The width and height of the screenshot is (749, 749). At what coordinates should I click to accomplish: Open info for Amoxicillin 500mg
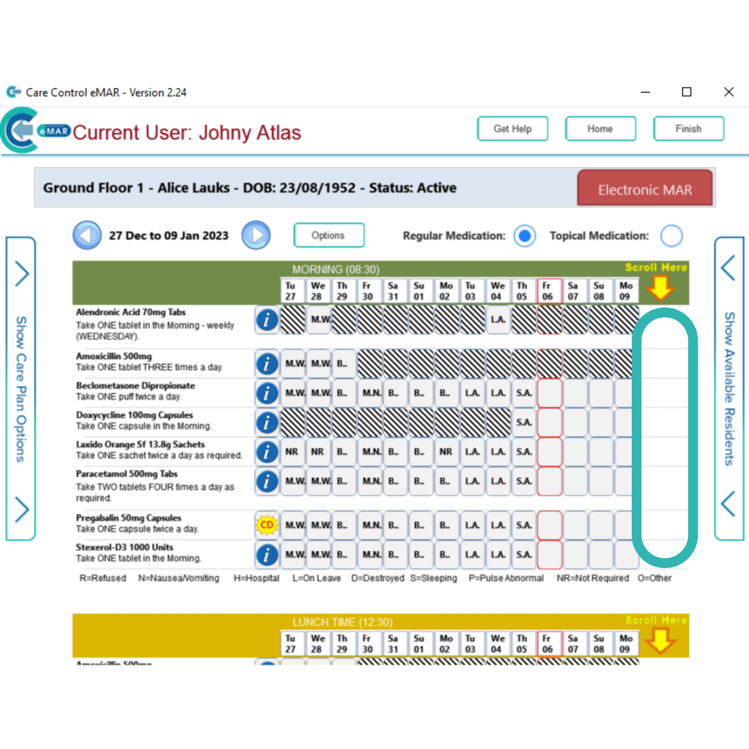click(267, 364)
